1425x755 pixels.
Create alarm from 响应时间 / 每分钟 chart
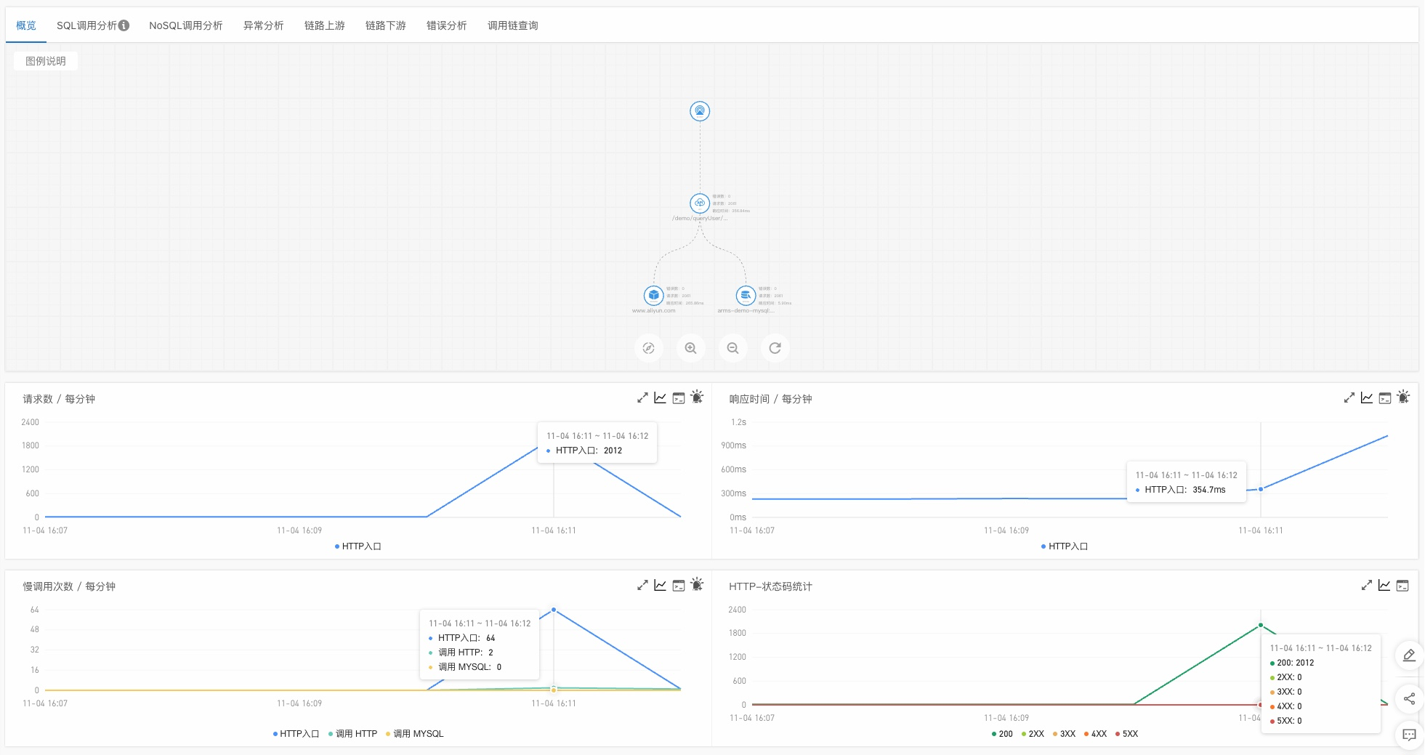point(1403,397)
